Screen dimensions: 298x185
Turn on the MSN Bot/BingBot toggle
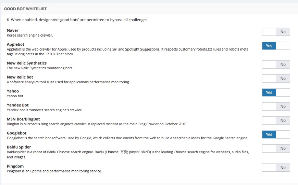click(x=276, y=120)
